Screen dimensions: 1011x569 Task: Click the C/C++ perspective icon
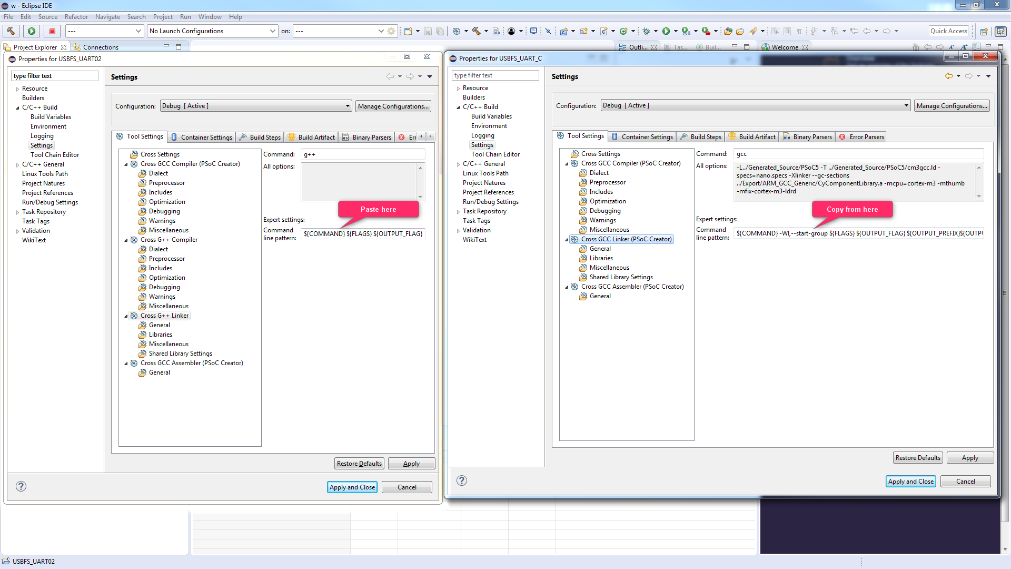pos(1000,32)
